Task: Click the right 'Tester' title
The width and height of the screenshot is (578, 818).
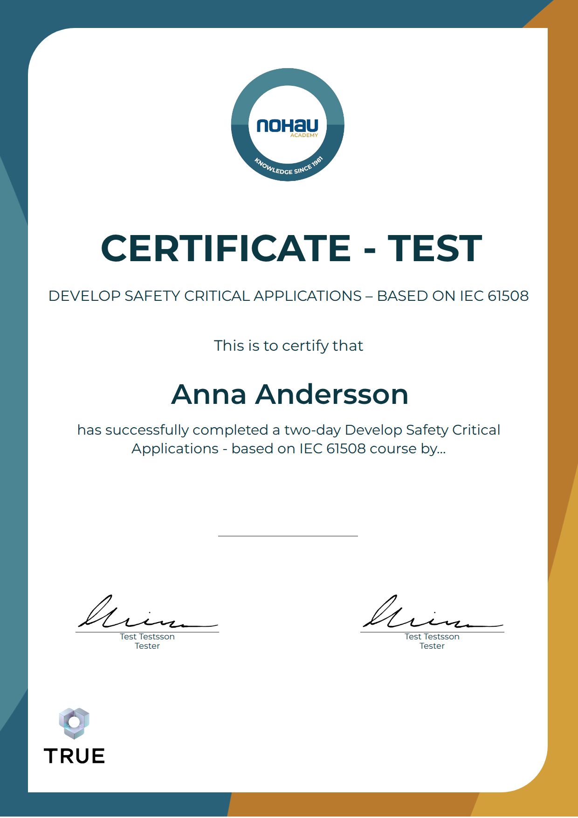Action: (x=432, y=646)
